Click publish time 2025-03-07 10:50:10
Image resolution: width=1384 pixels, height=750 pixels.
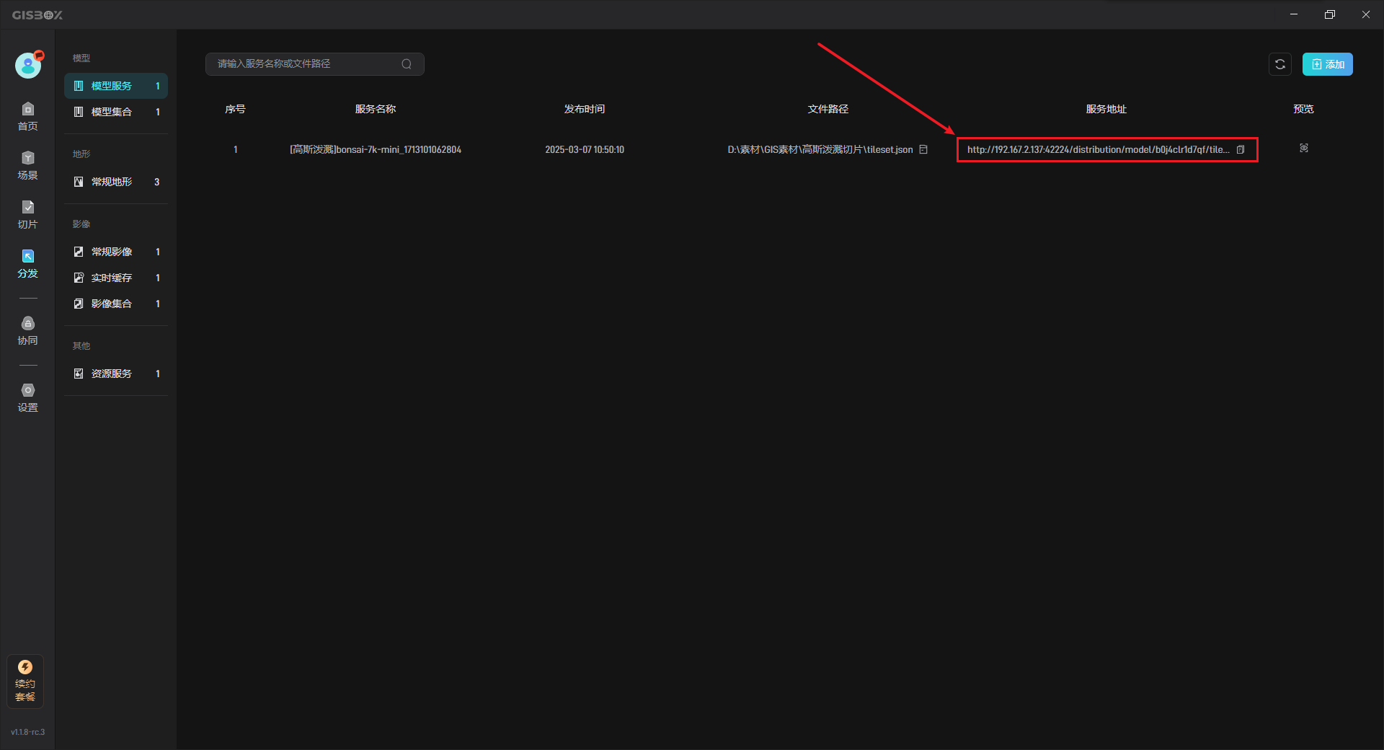(x=585, y=149)
